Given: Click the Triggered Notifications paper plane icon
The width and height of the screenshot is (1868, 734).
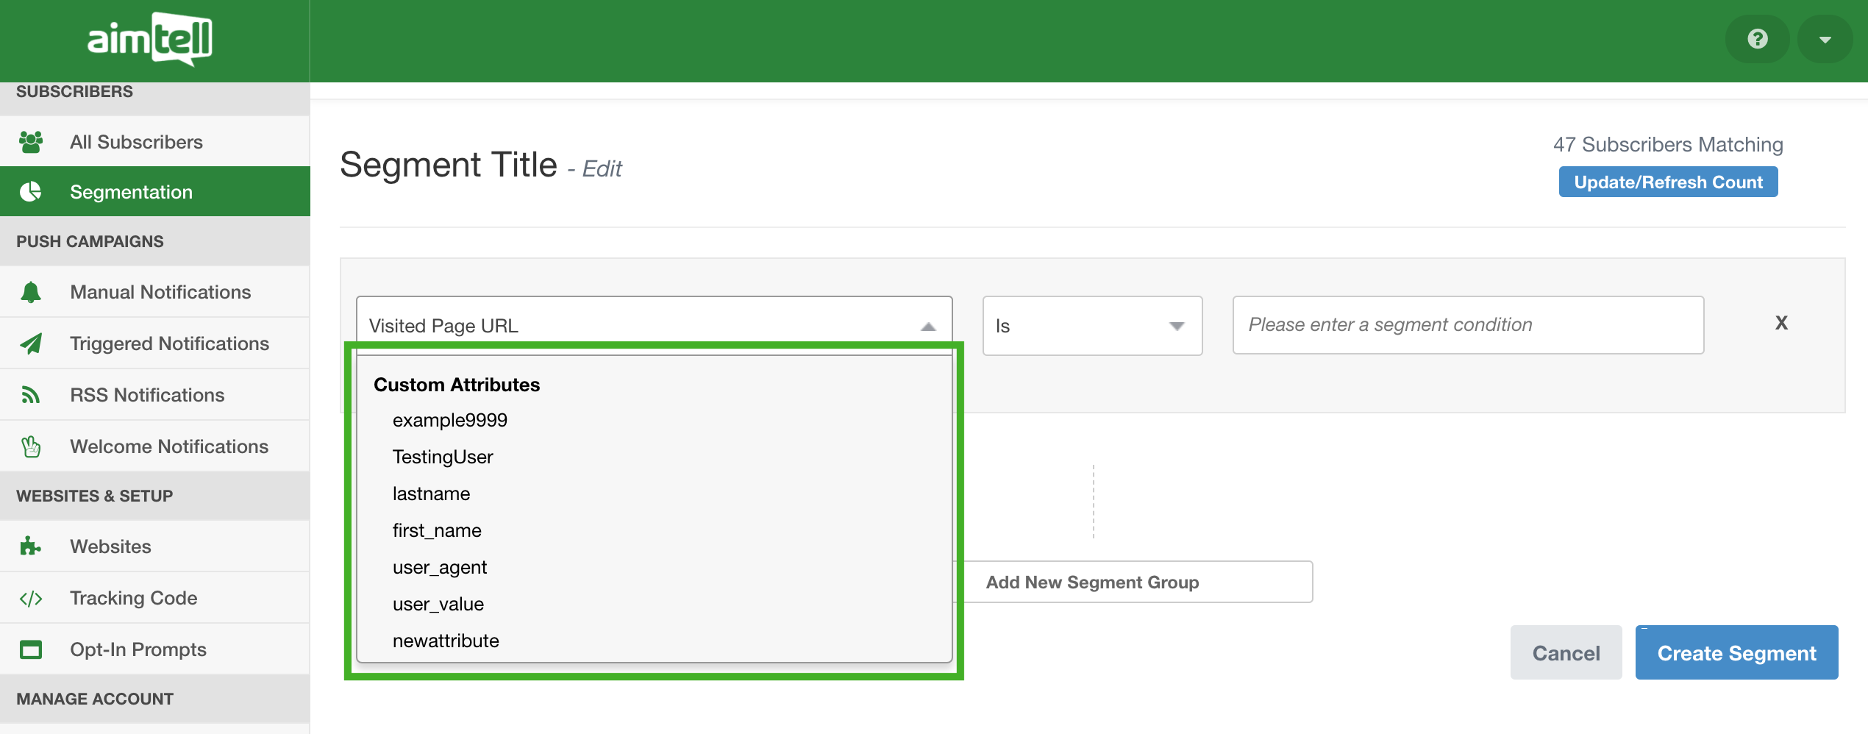Looking at the screenshot, I should pyautogui.click(x=31, y=343).
